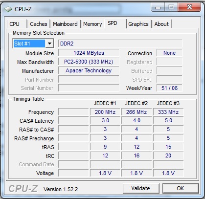Screen dimensions: 205x199
Task: Show the About tab
Action: tap(161, 24)
